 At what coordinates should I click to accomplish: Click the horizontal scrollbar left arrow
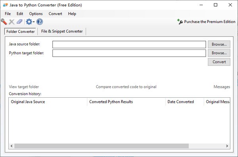12,146
